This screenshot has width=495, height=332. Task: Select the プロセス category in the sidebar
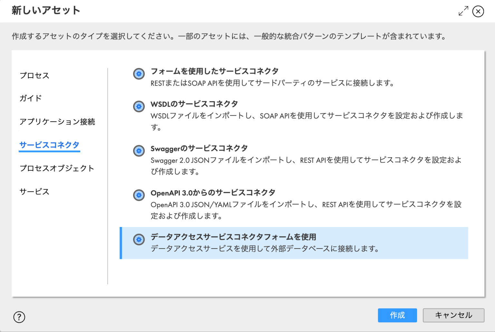pos(34,75)
